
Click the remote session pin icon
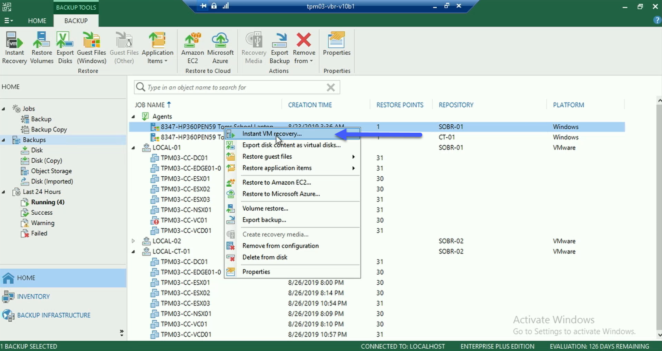pyautogui.click(x=203, y=6)
